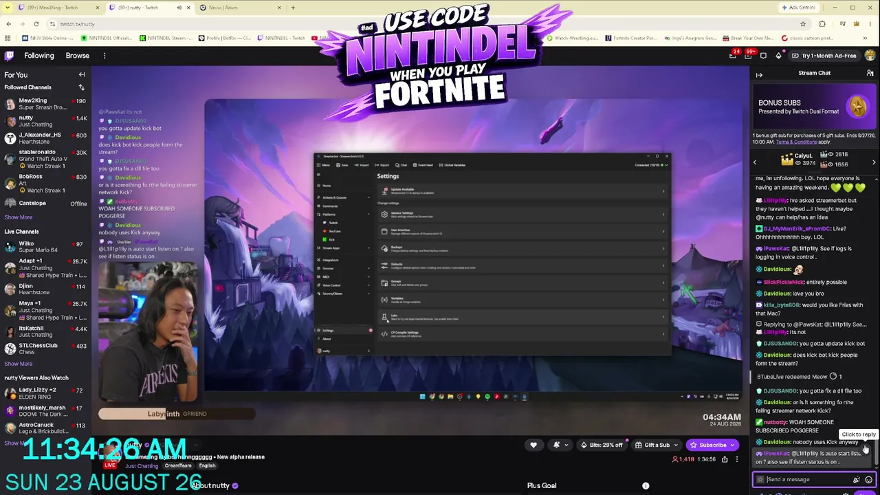The image size is (880, 495).
Task: Open the user profile avatar menu
Action: [x=870, y=56]
